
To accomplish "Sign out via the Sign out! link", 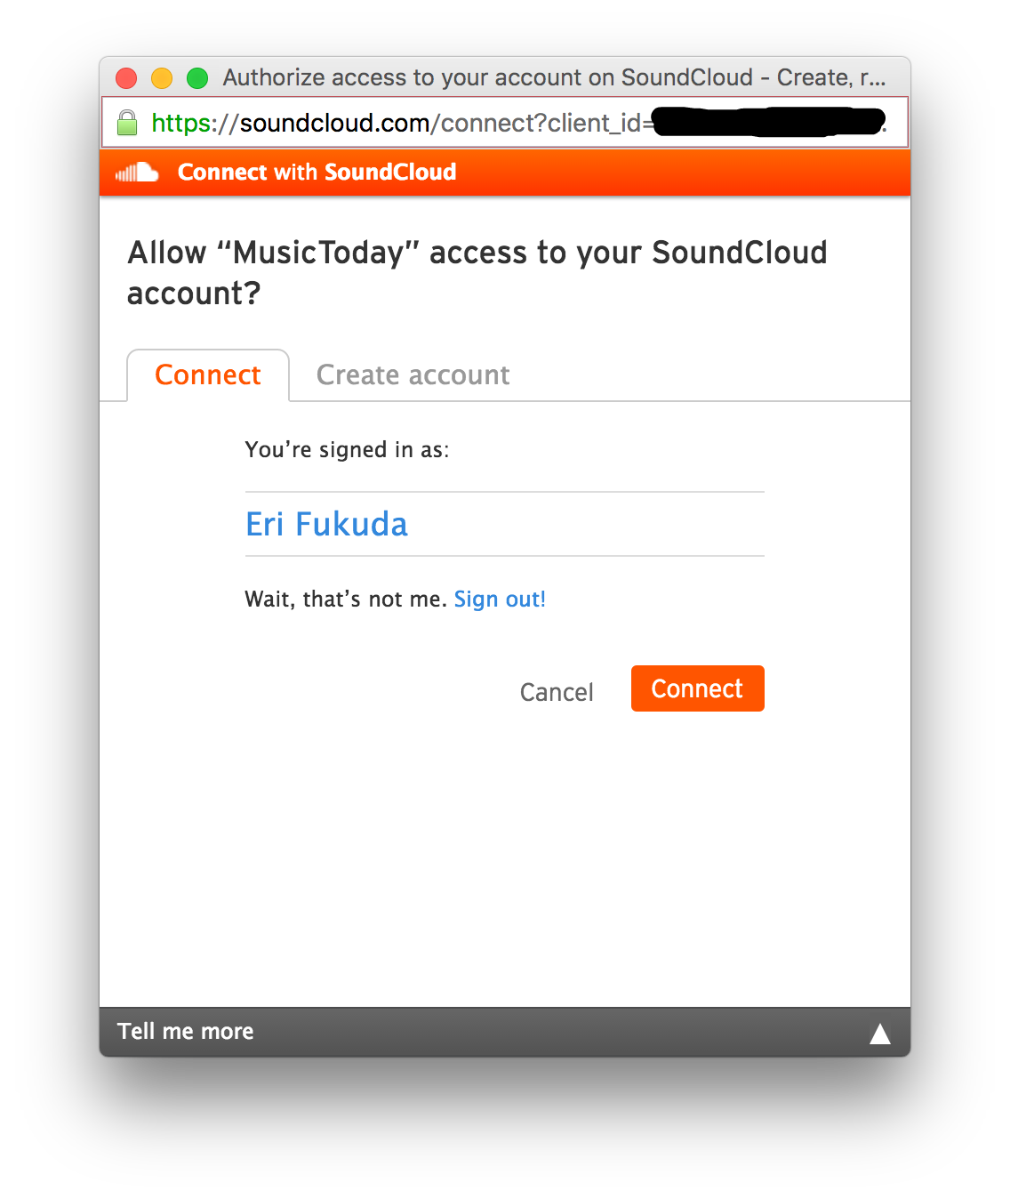I will [500, 599].
